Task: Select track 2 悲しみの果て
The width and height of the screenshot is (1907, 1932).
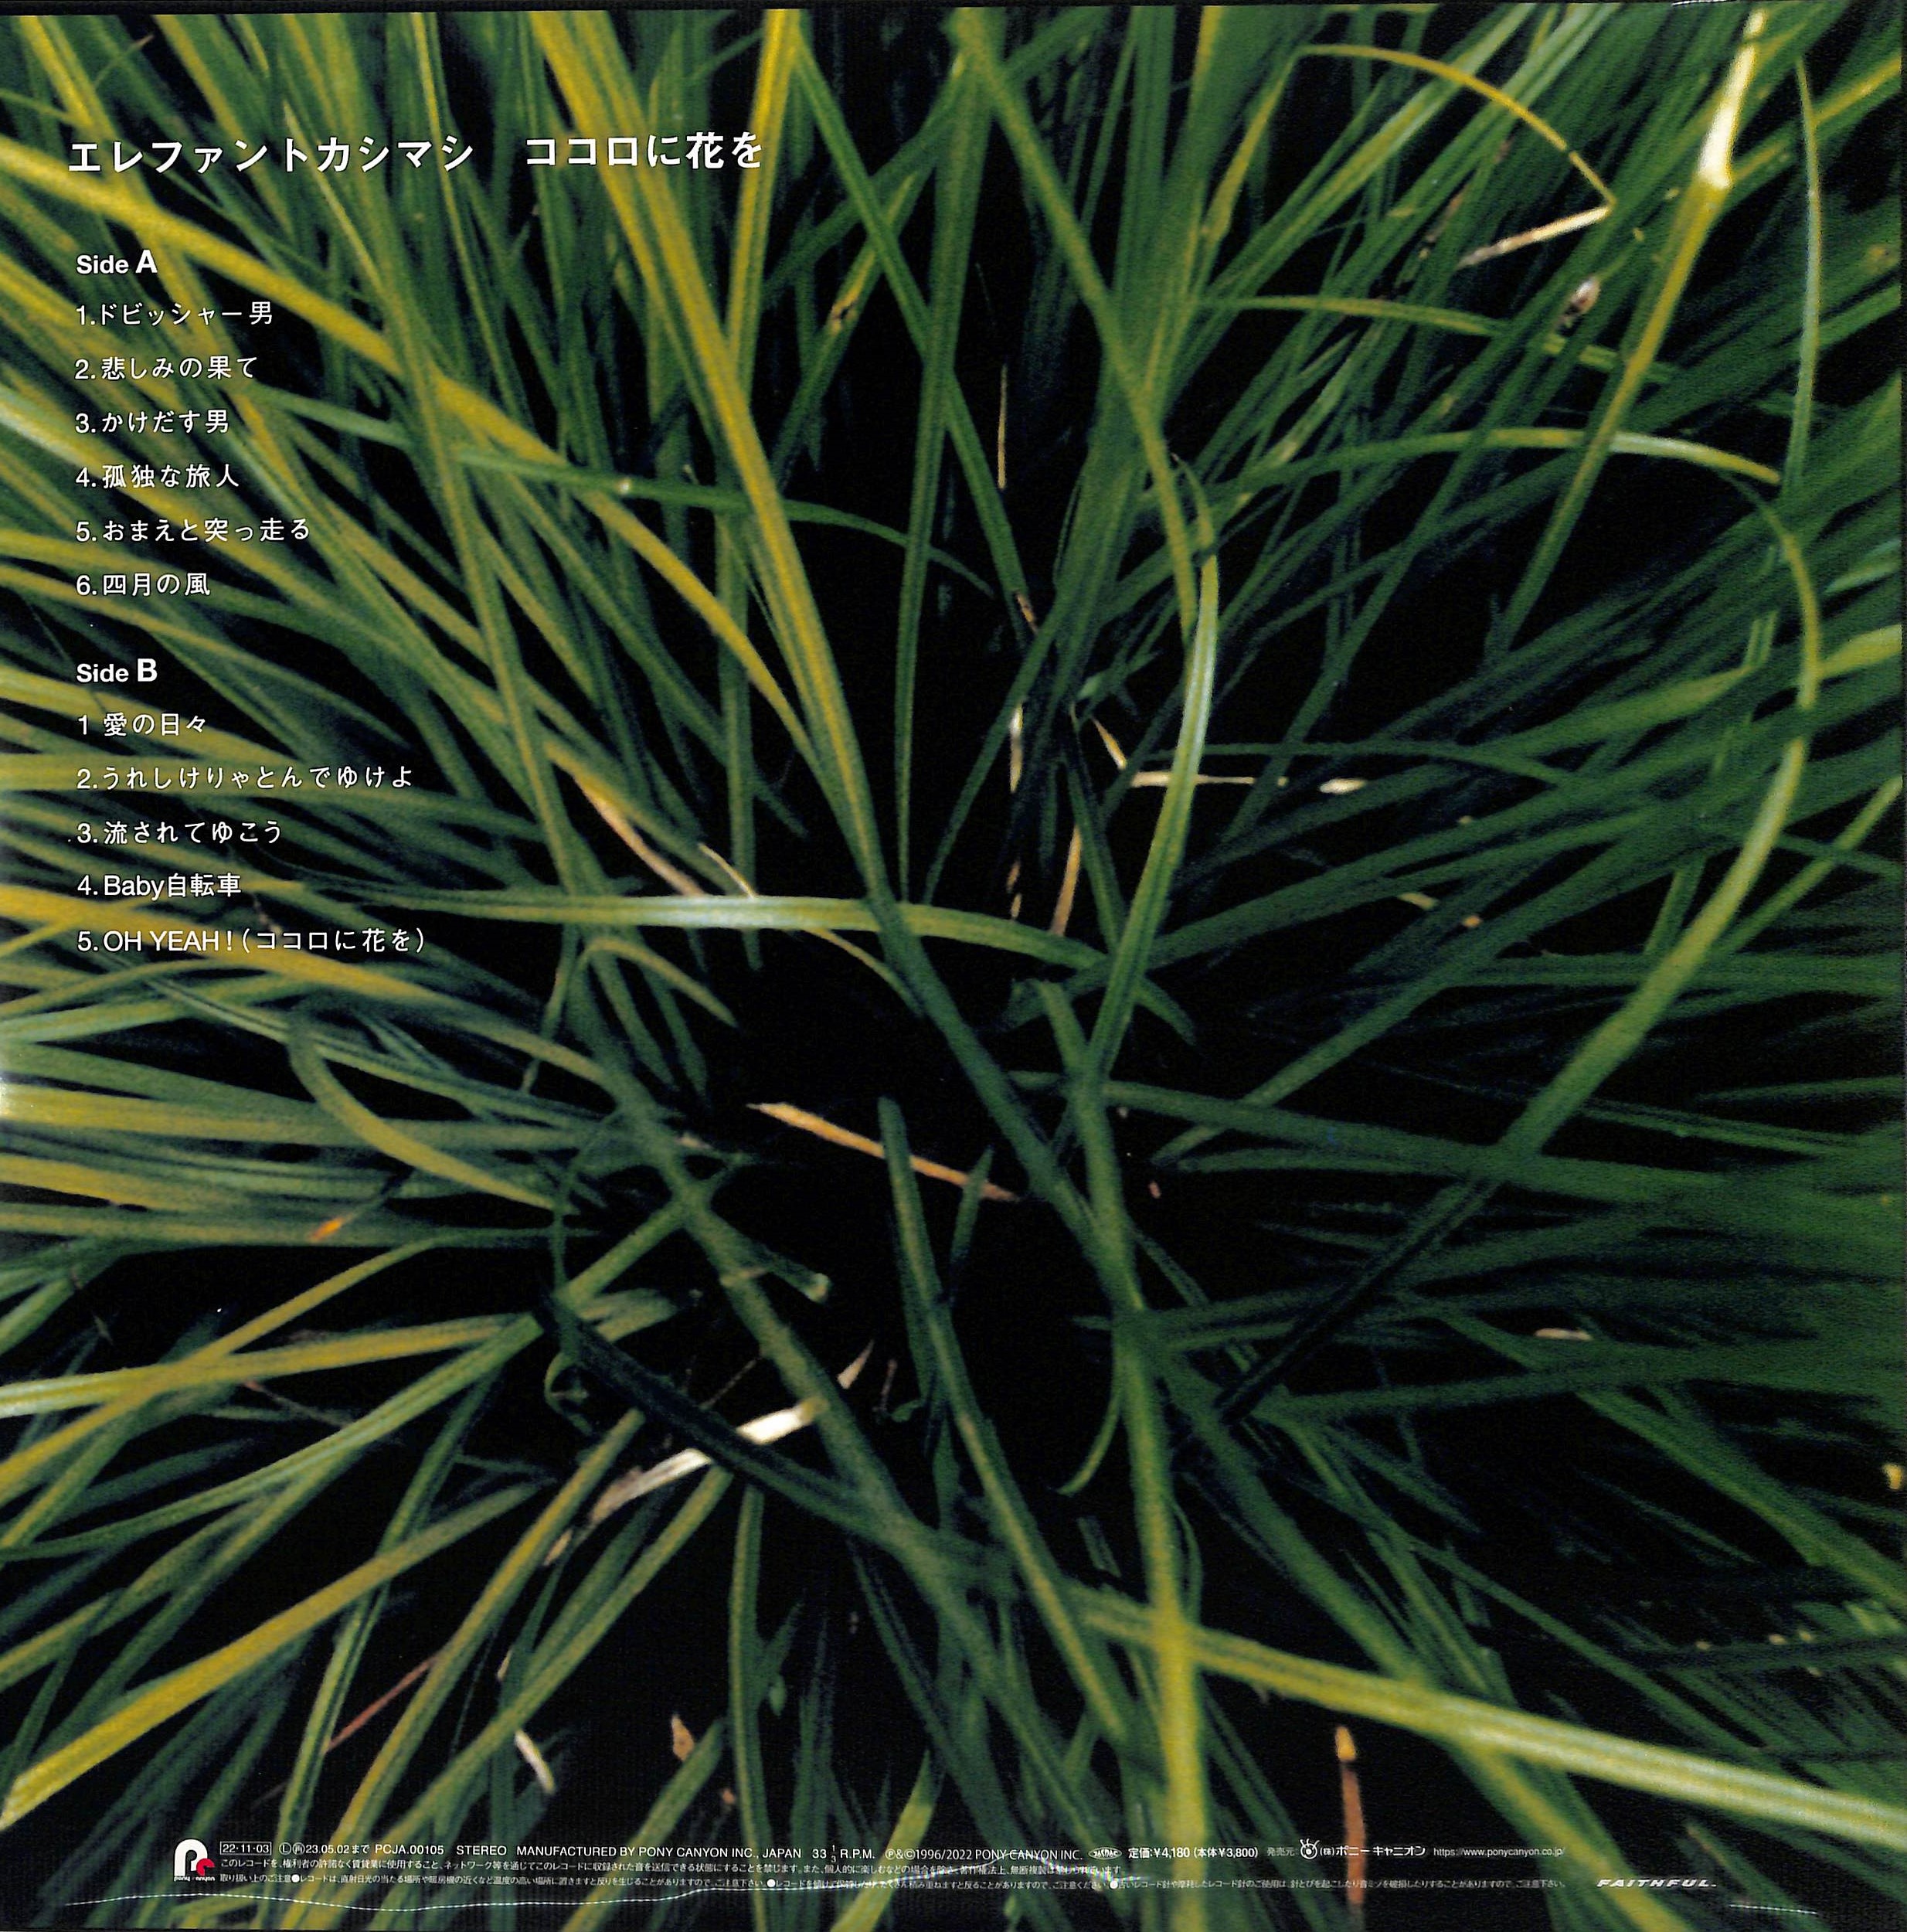Action: click(167, 368)
